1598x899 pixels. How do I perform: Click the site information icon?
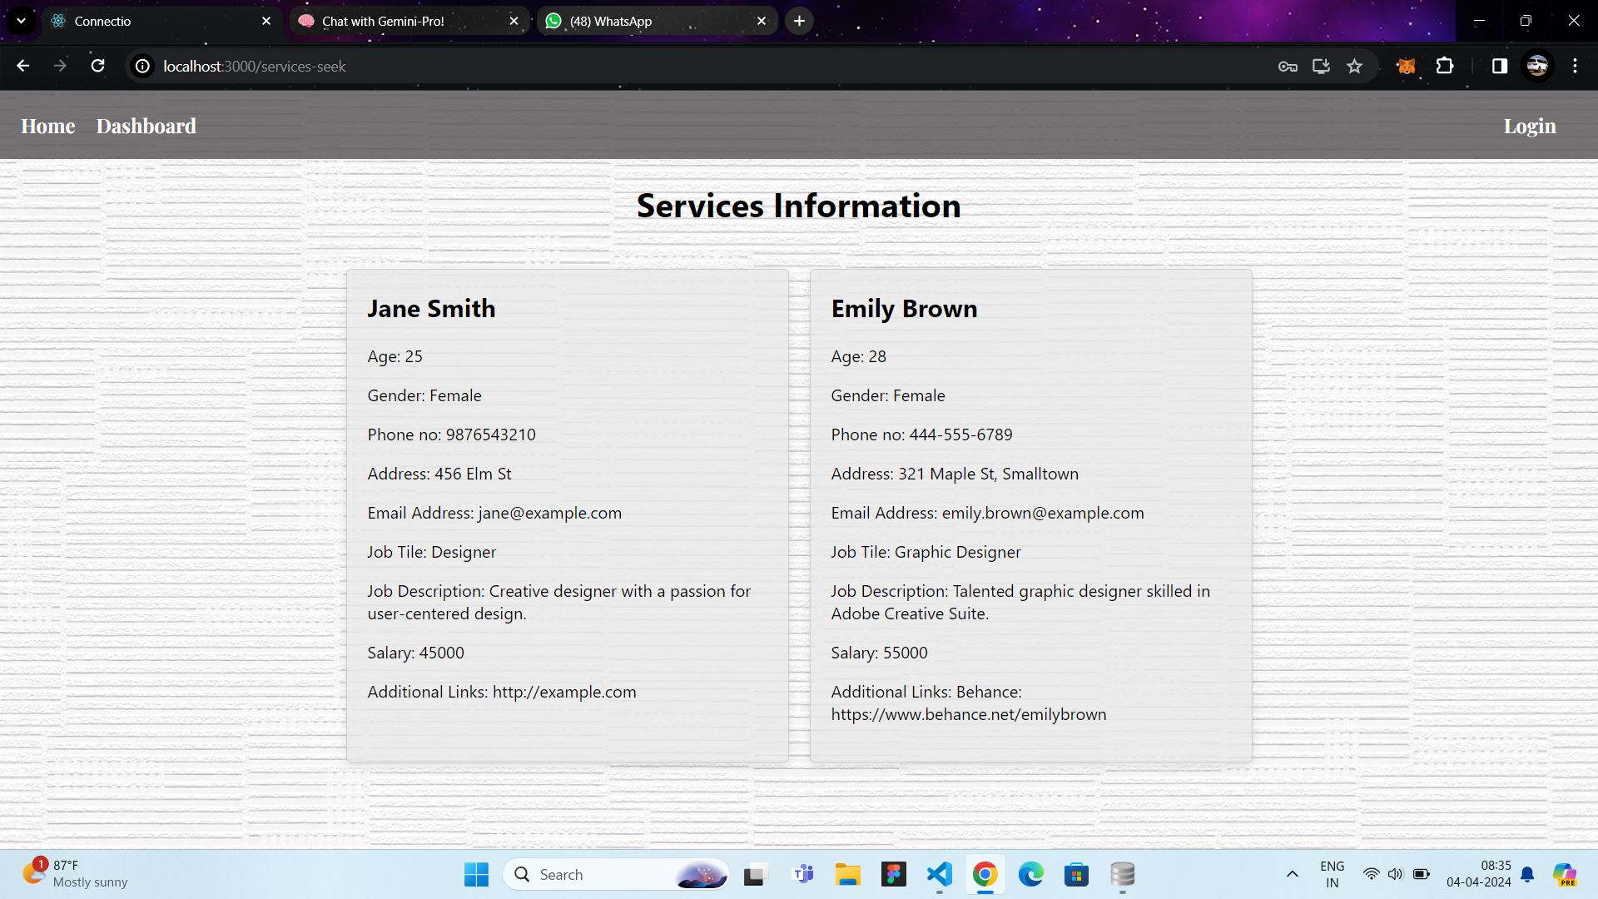tap(143, 66)
